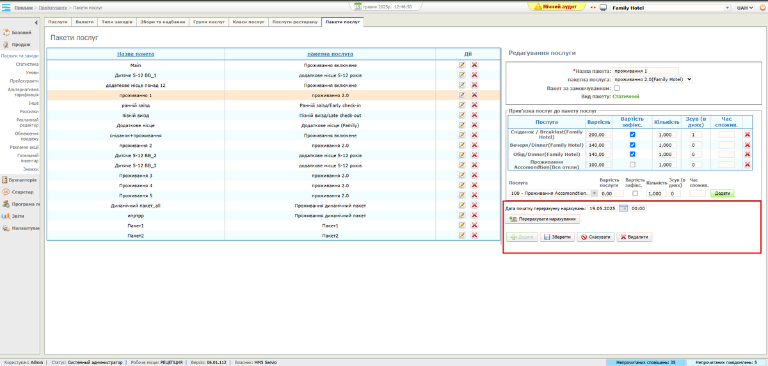Toggle Пакет за замовчуванням checkbox
Screen dimensions: 768x366
617,88
